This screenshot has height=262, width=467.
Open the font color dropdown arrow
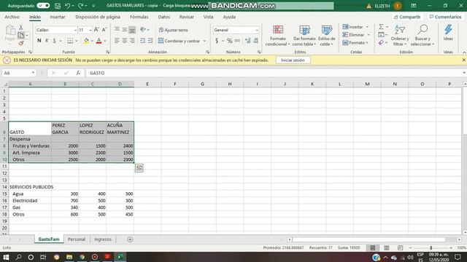(105, 41)
